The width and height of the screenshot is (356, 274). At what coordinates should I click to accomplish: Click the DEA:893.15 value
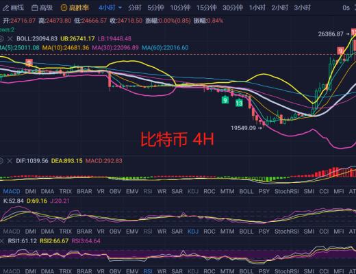(x=66, y=161)
